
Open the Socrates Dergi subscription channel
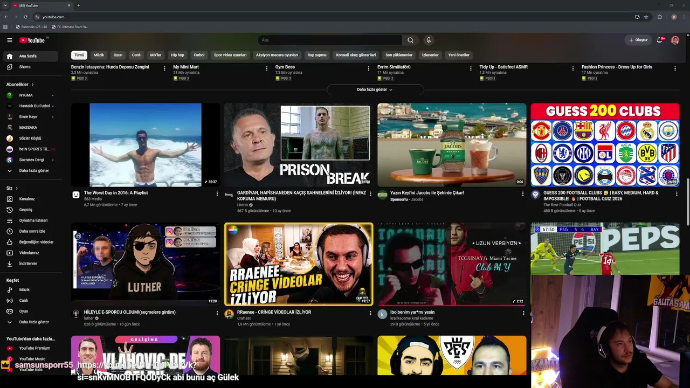[x=30, y=160]
